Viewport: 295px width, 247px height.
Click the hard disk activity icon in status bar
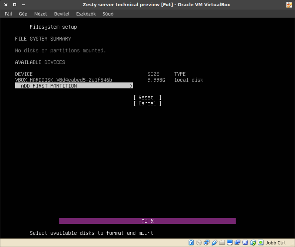pyautogui.click(x=191, y=243)
